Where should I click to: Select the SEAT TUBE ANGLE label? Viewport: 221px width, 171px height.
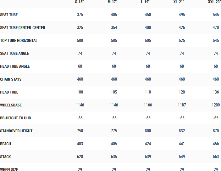point(14,54)
